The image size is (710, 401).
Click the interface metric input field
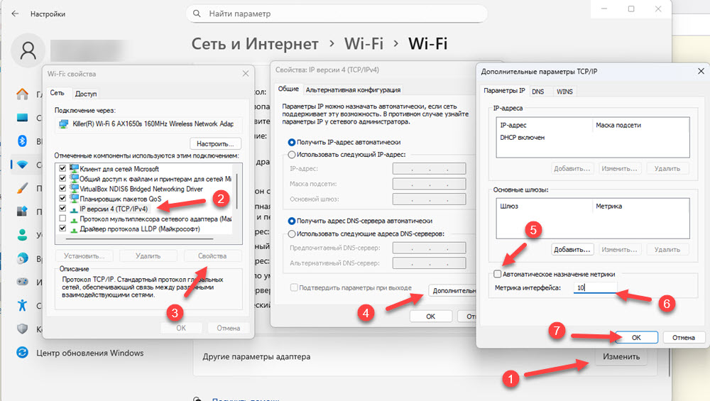click(595, 287)
